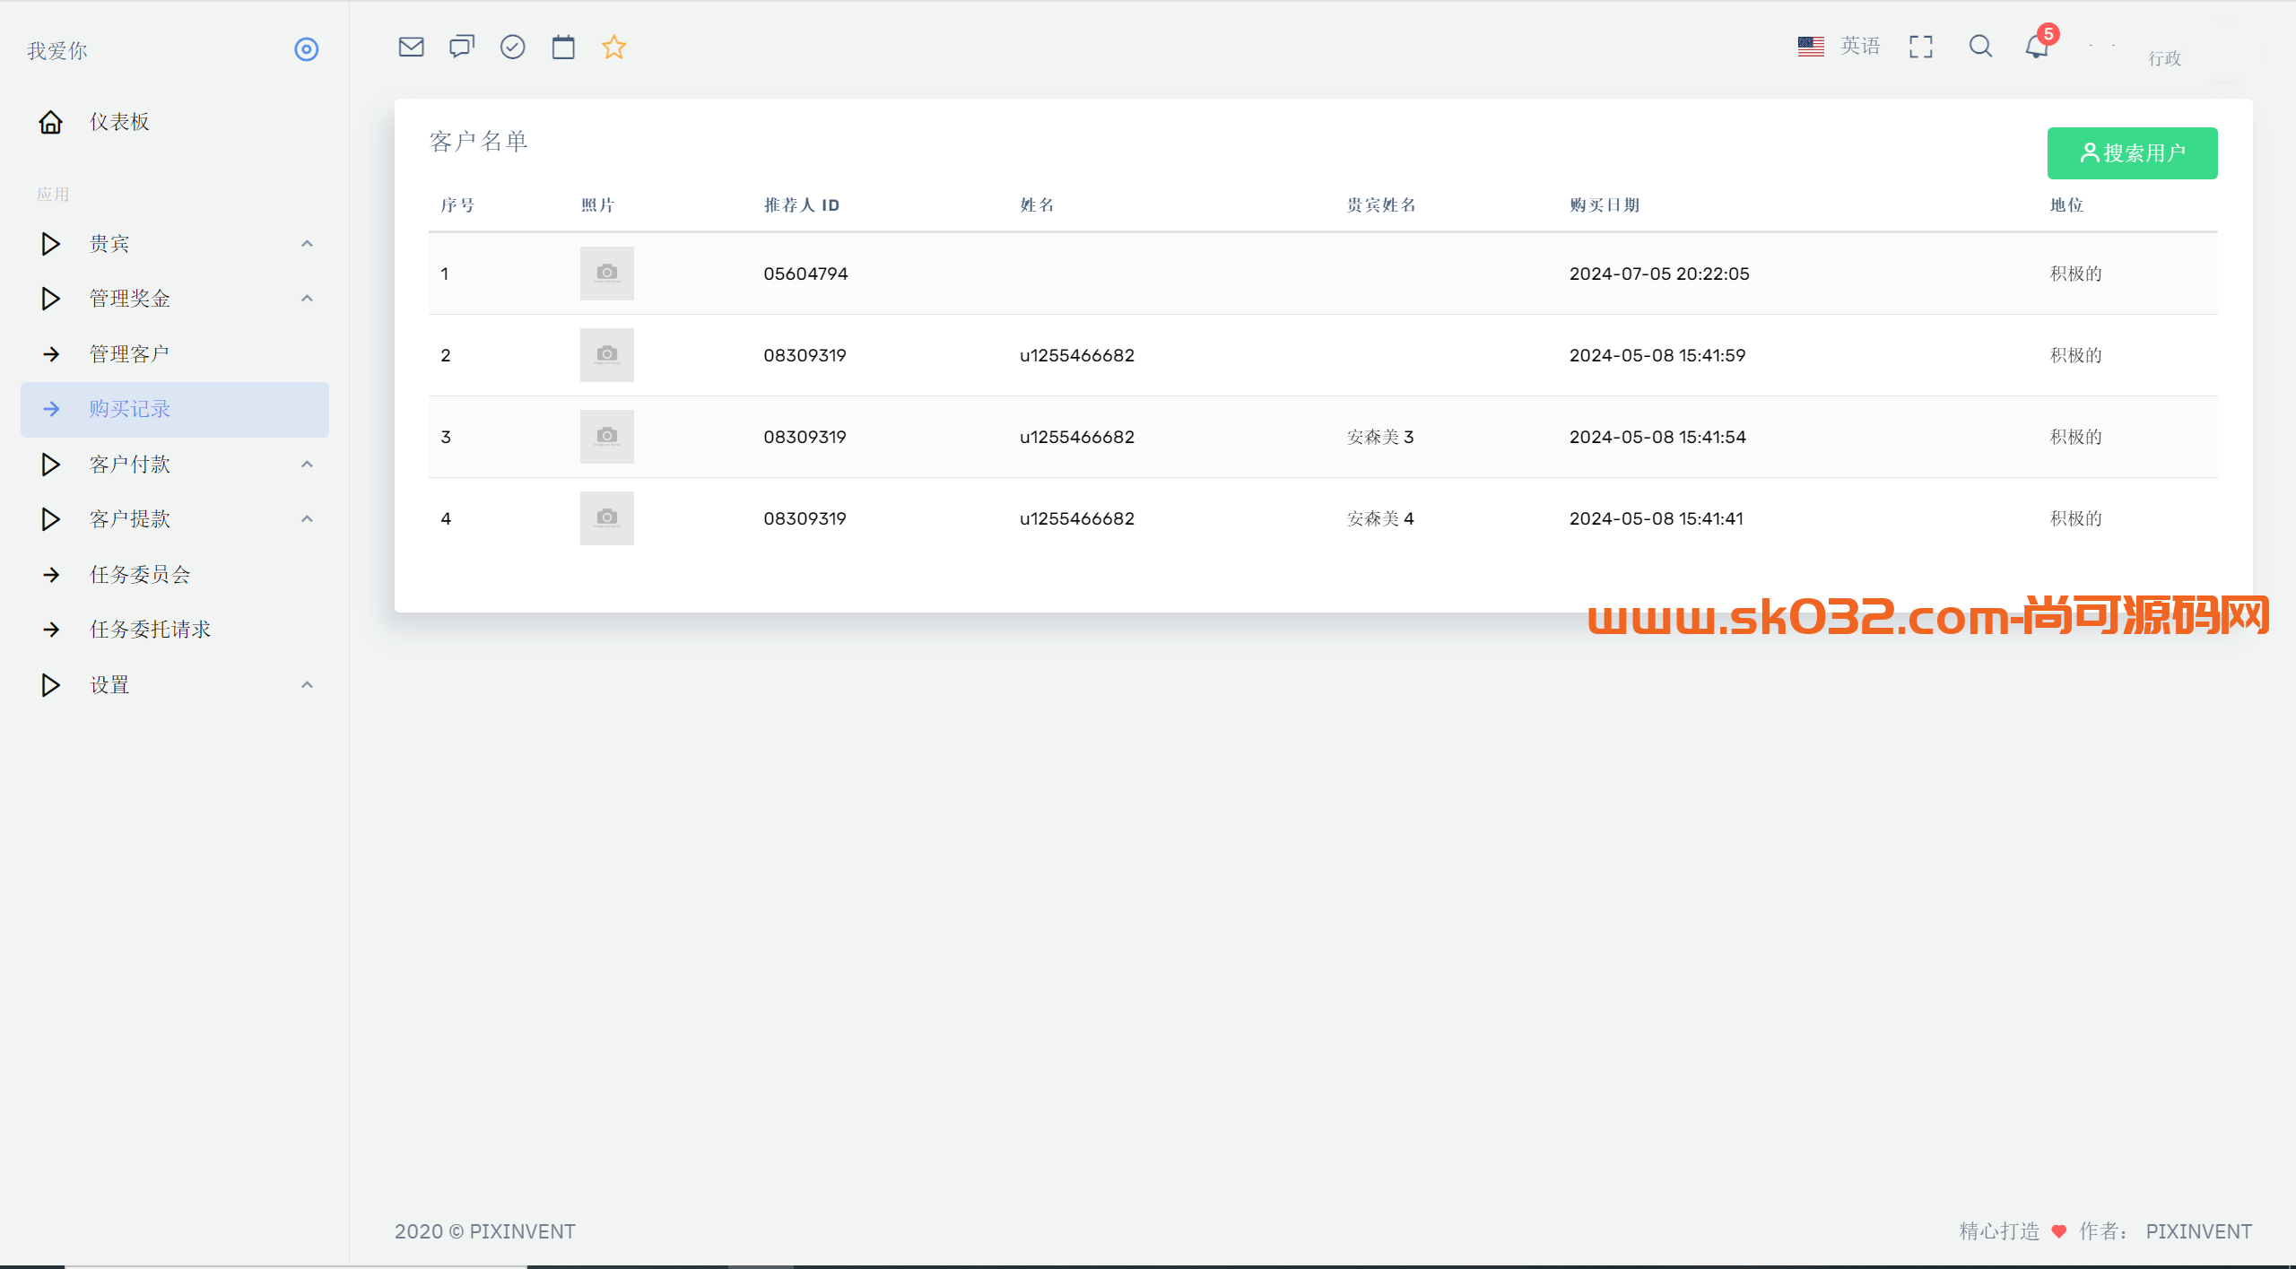This screenshot has width=2296, height=1269.
Task: Click VIP name 安森美 4
Action: (1380, 518)
